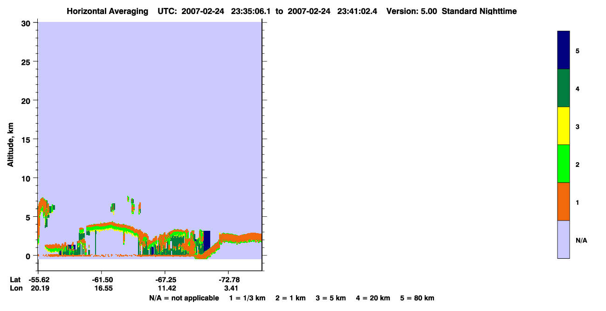606x311 pixels.
Task: Click the longitude value 16.55
Action: pyautogui.click(x=103, y=289)
